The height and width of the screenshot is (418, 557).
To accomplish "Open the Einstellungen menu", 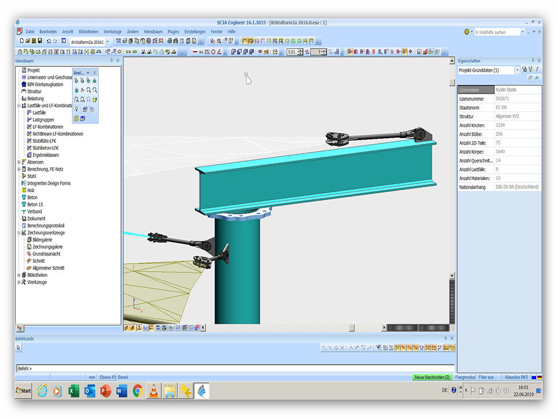I will (195, 31).
